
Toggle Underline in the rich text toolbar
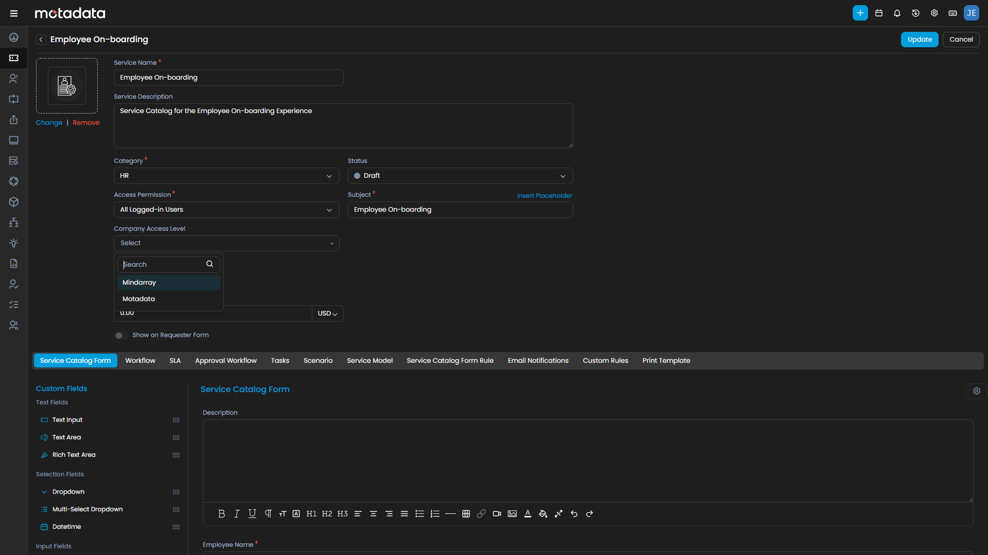coord(252,513)
